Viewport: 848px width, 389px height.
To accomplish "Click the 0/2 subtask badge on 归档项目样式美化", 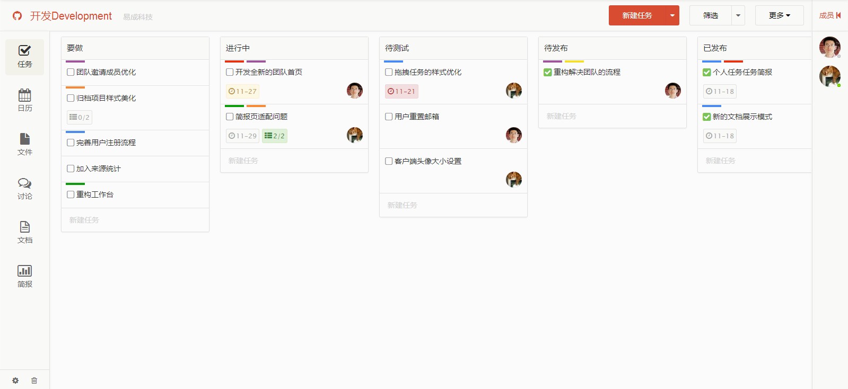I will tap(80, 117).
